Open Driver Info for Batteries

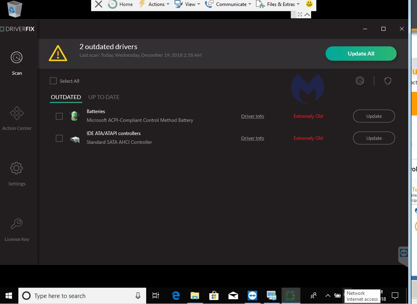click(252, 116)
